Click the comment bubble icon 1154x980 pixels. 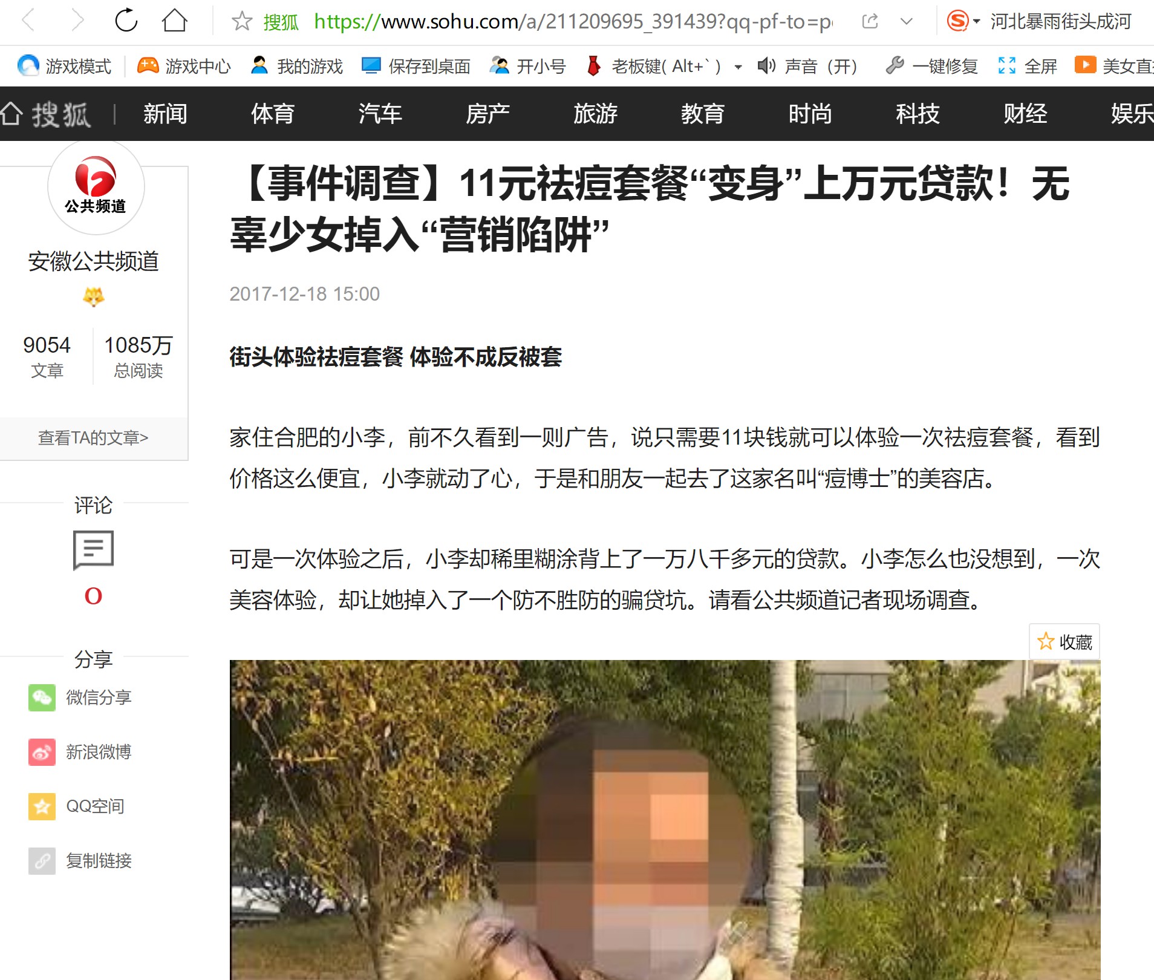93,550
